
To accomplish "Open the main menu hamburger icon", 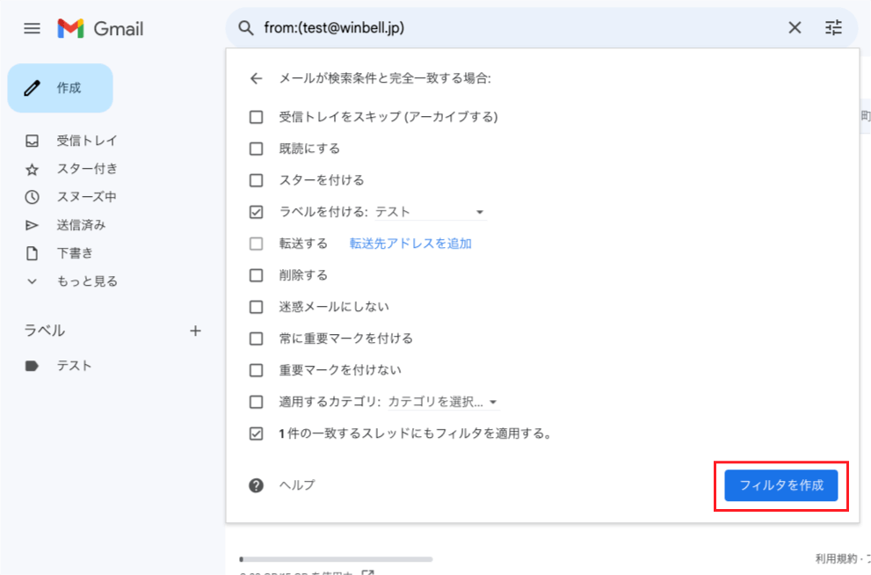I will point(33,28).
